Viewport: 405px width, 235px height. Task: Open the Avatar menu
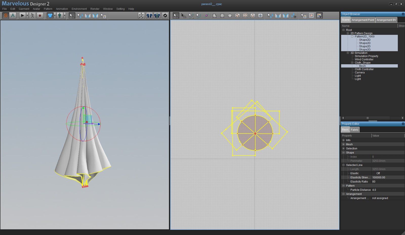coord(36,9)
